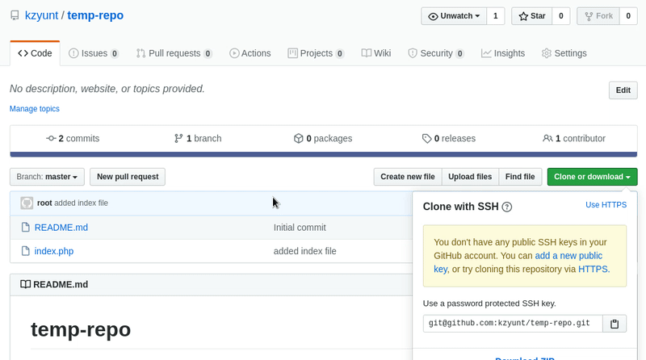Click the index.php file icon
This screenshot has width=646, height=360.
(x=26, y=251)
